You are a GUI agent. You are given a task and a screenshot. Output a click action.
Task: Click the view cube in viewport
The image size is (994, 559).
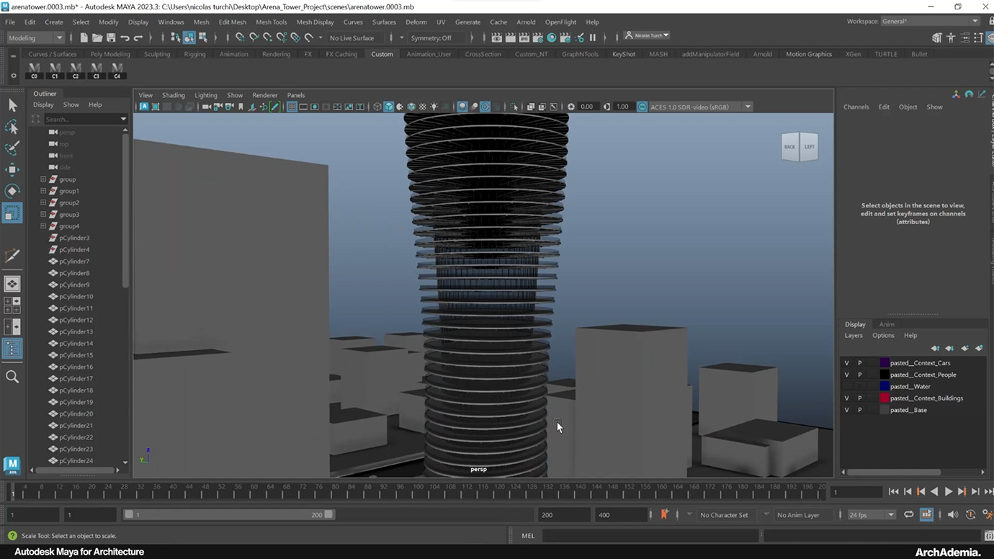(x=800, y=146)
